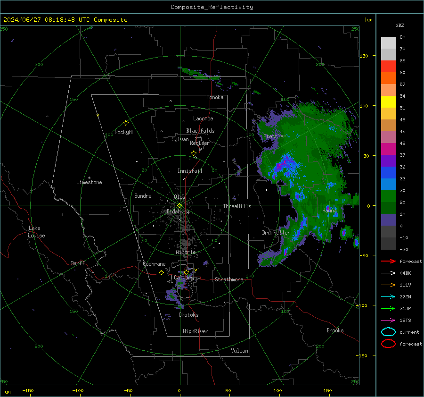Pick the cyan 27ZW arrow icon
This screenshot has height=397, width=424.
click(x=388, y=297)
